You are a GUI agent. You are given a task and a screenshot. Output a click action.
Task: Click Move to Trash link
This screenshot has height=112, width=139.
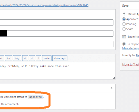pos(131,64)
